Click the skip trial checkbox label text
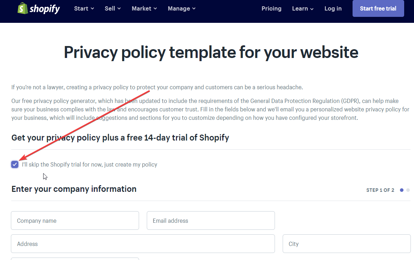This screenshot has height=260, width=414. [90, 164]
